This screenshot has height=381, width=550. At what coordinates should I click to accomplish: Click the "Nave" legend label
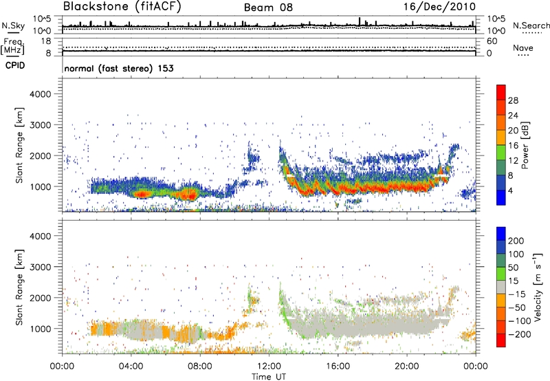(523, 47)
